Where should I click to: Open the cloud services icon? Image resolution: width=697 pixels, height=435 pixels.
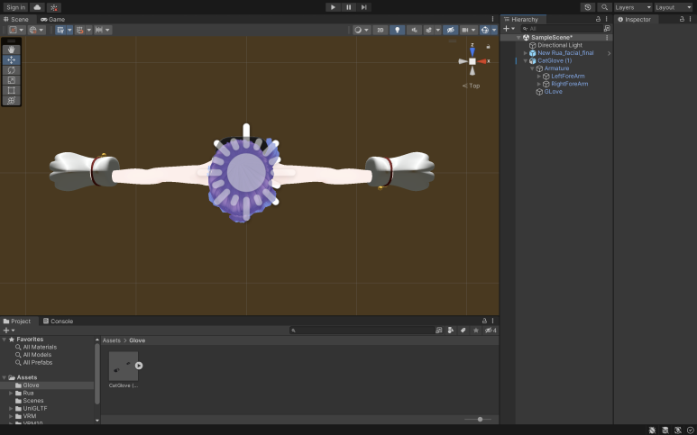pyautogui.click(x=37, y=7)
